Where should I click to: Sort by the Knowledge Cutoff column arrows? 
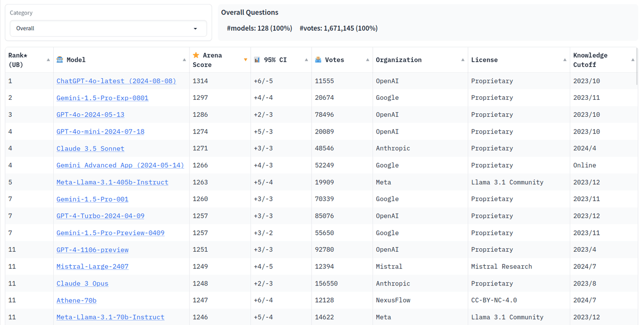tap(632, 60)
